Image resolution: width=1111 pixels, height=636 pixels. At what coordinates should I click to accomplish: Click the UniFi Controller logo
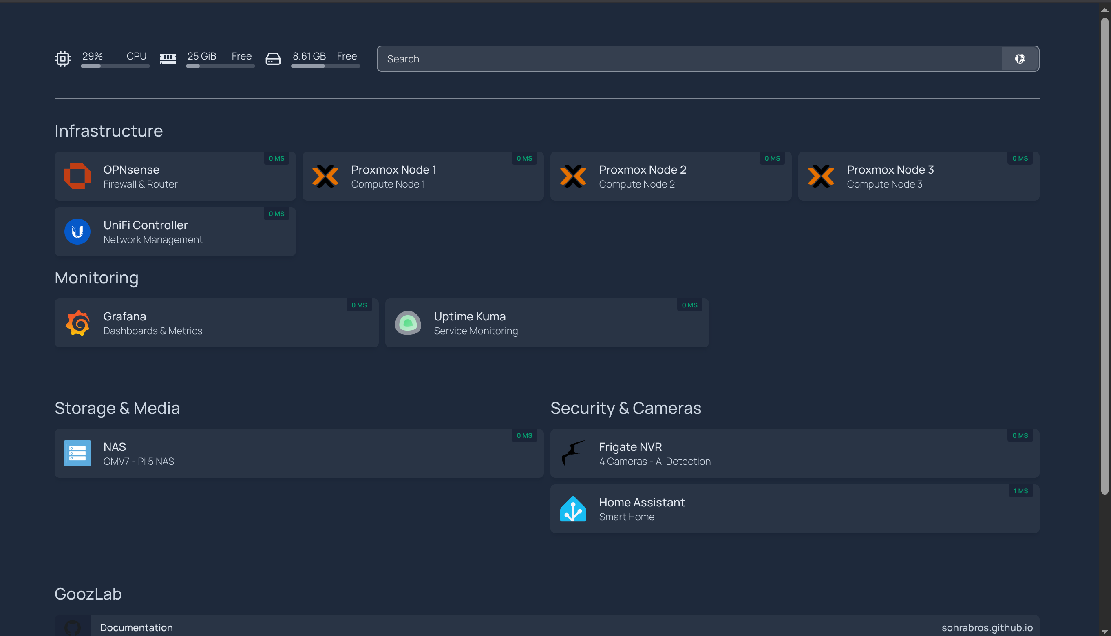[x=77, y=231]
